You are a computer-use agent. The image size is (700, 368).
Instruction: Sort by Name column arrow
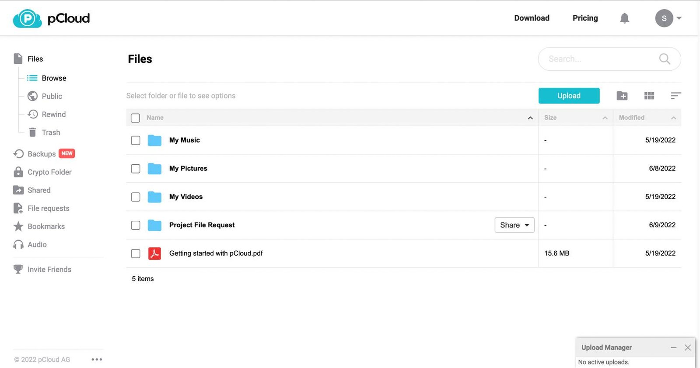click(x=530, y=118)
